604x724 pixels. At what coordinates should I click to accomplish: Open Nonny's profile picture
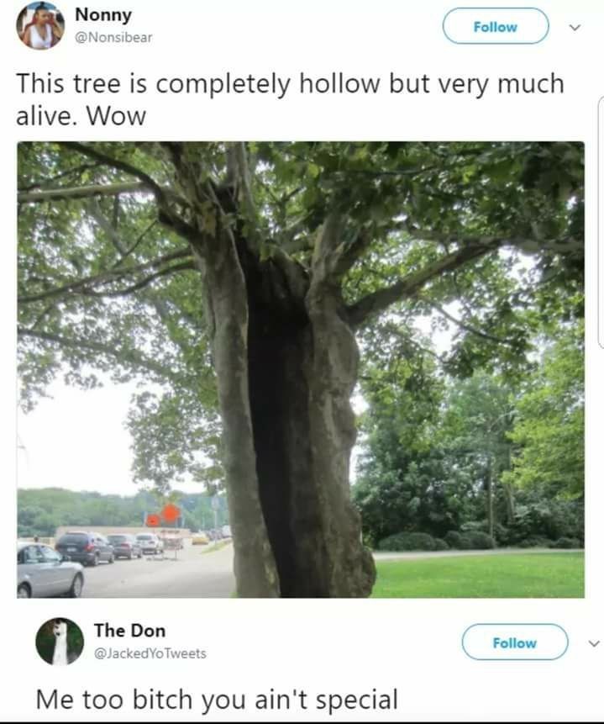pos(40,25)
